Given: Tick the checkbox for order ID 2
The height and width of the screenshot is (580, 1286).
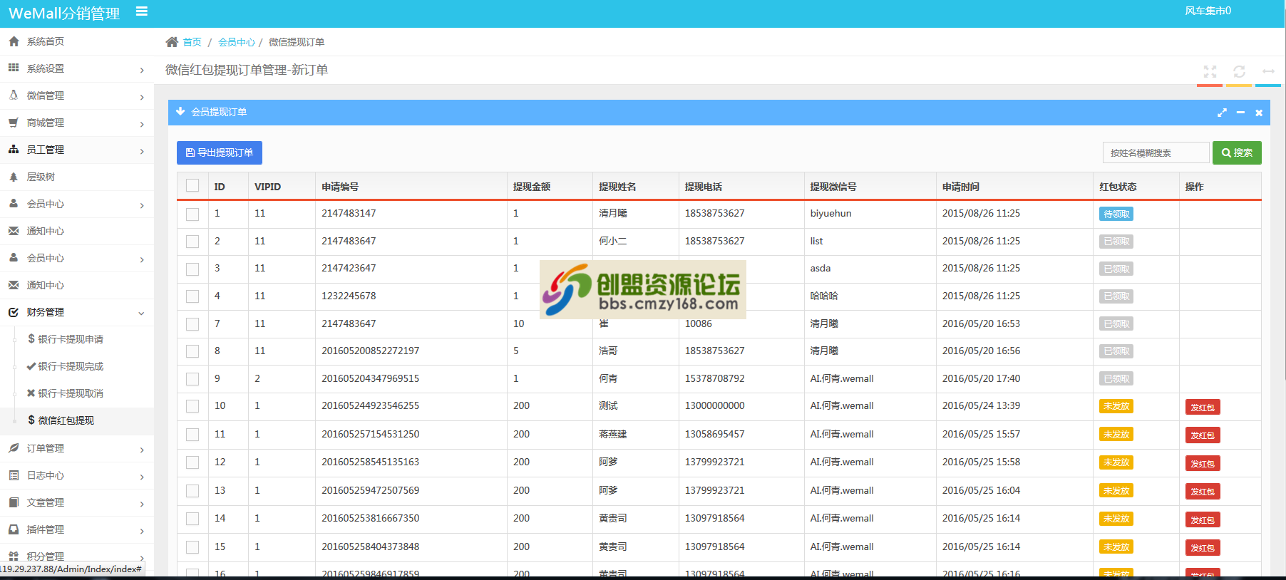Looking at the screenshot, I should point(192,242).
